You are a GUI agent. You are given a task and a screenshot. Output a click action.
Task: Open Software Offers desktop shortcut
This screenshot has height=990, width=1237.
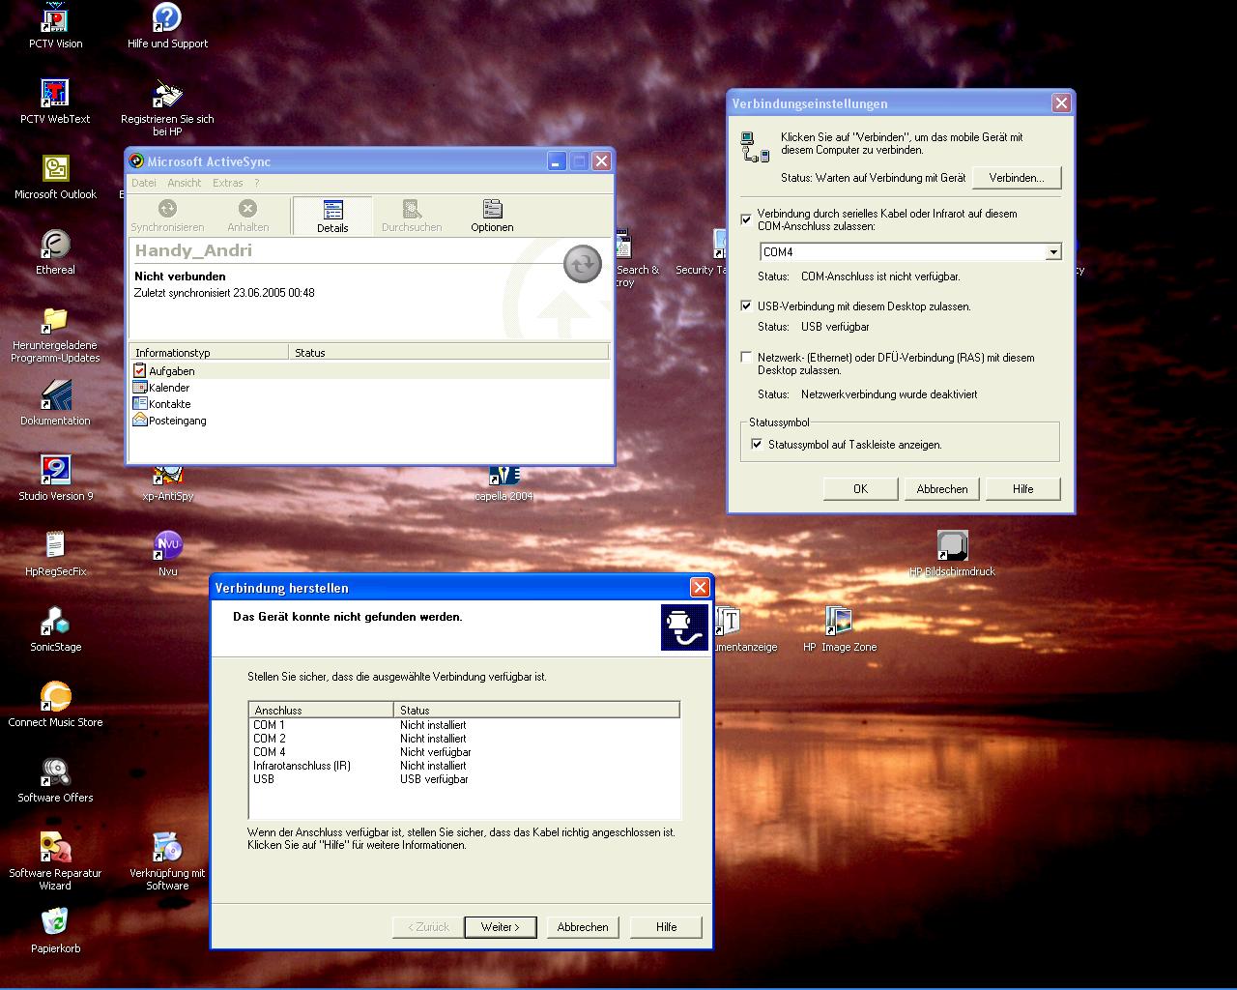(x=55, y=780)
